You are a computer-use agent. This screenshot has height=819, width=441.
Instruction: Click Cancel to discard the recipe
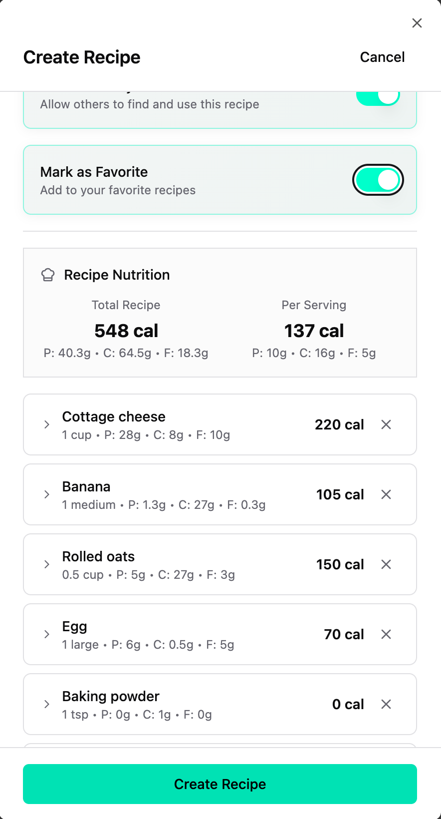pos(382,57)
